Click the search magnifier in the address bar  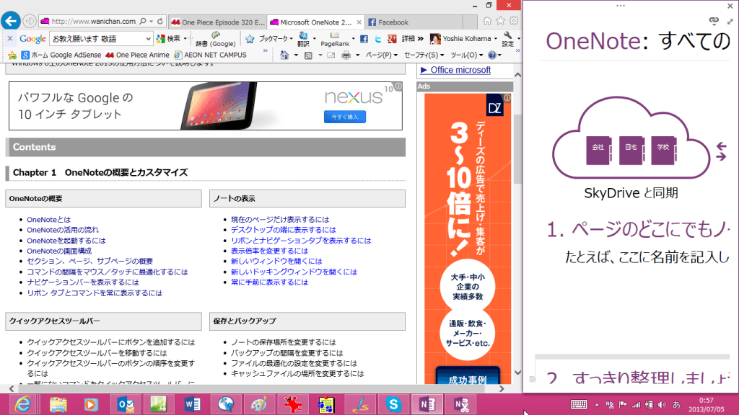point(143,21)
